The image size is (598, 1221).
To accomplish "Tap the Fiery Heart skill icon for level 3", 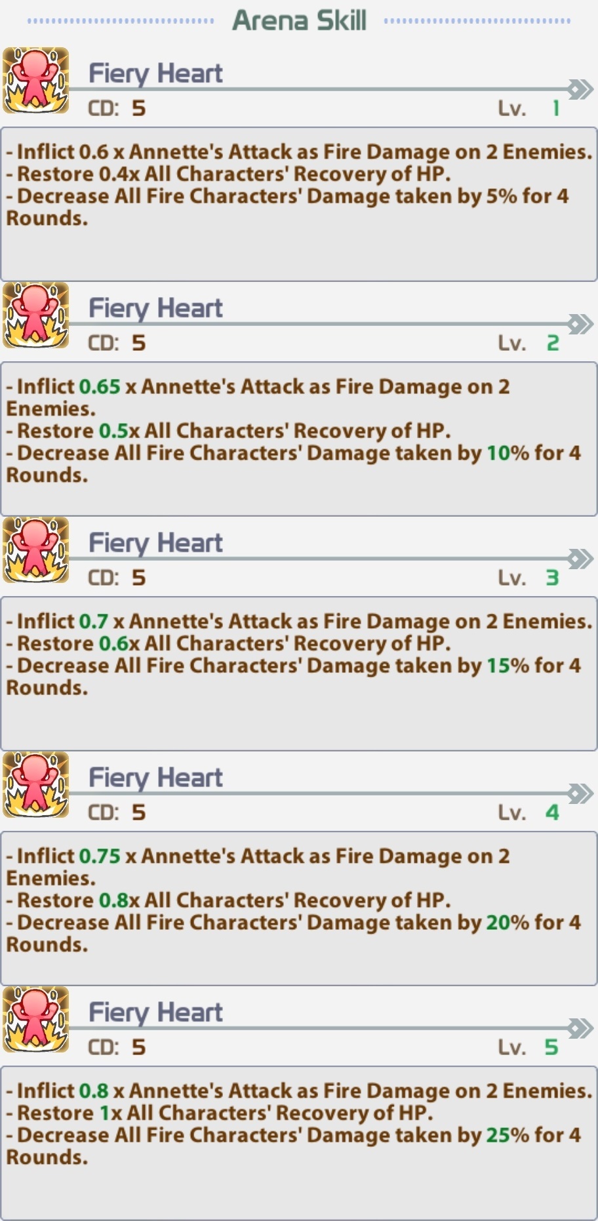I will click(x=36, y=550).
